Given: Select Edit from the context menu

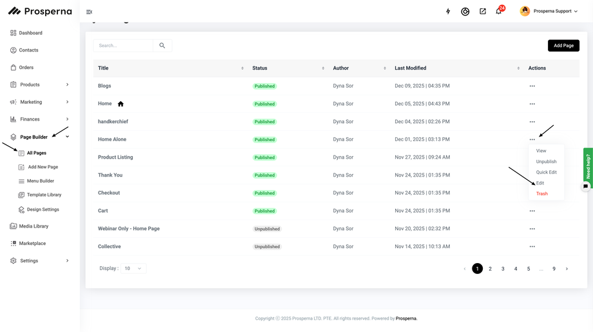Looking at the screenshot, I should click(540, 183).
